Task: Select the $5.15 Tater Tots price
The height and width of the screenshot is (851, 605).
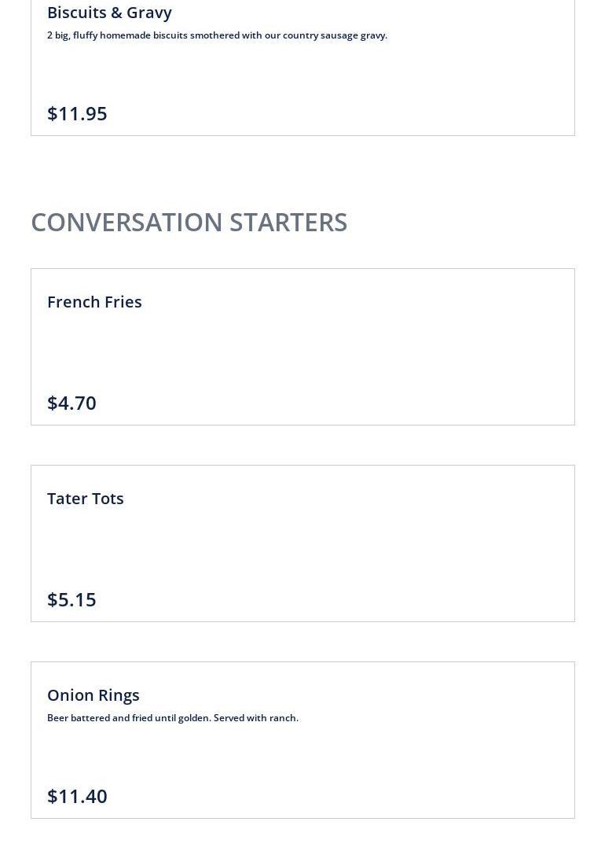Action: click(x=71, y=599)
